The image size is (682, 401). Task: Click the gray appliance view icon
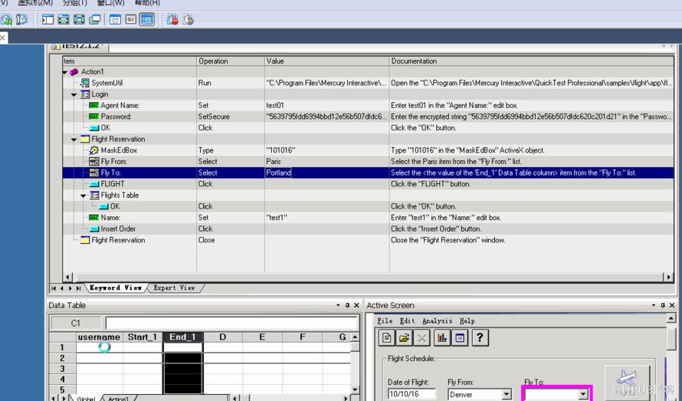point(131,20)
